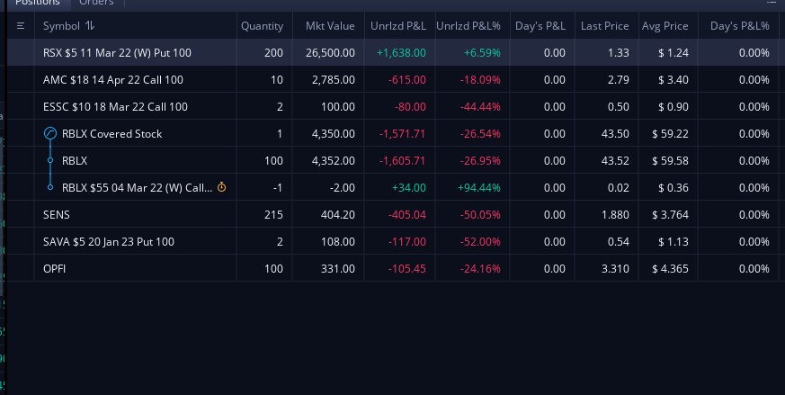785x395 pixels.
Task: Click the timer icon on RBLX call
Action: tap(221, 187)
